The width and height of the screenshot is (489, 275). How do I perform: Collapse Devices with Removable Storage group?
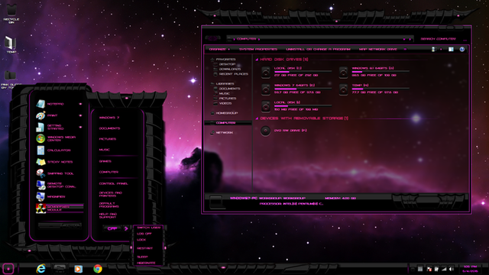(x=257, y=118)
